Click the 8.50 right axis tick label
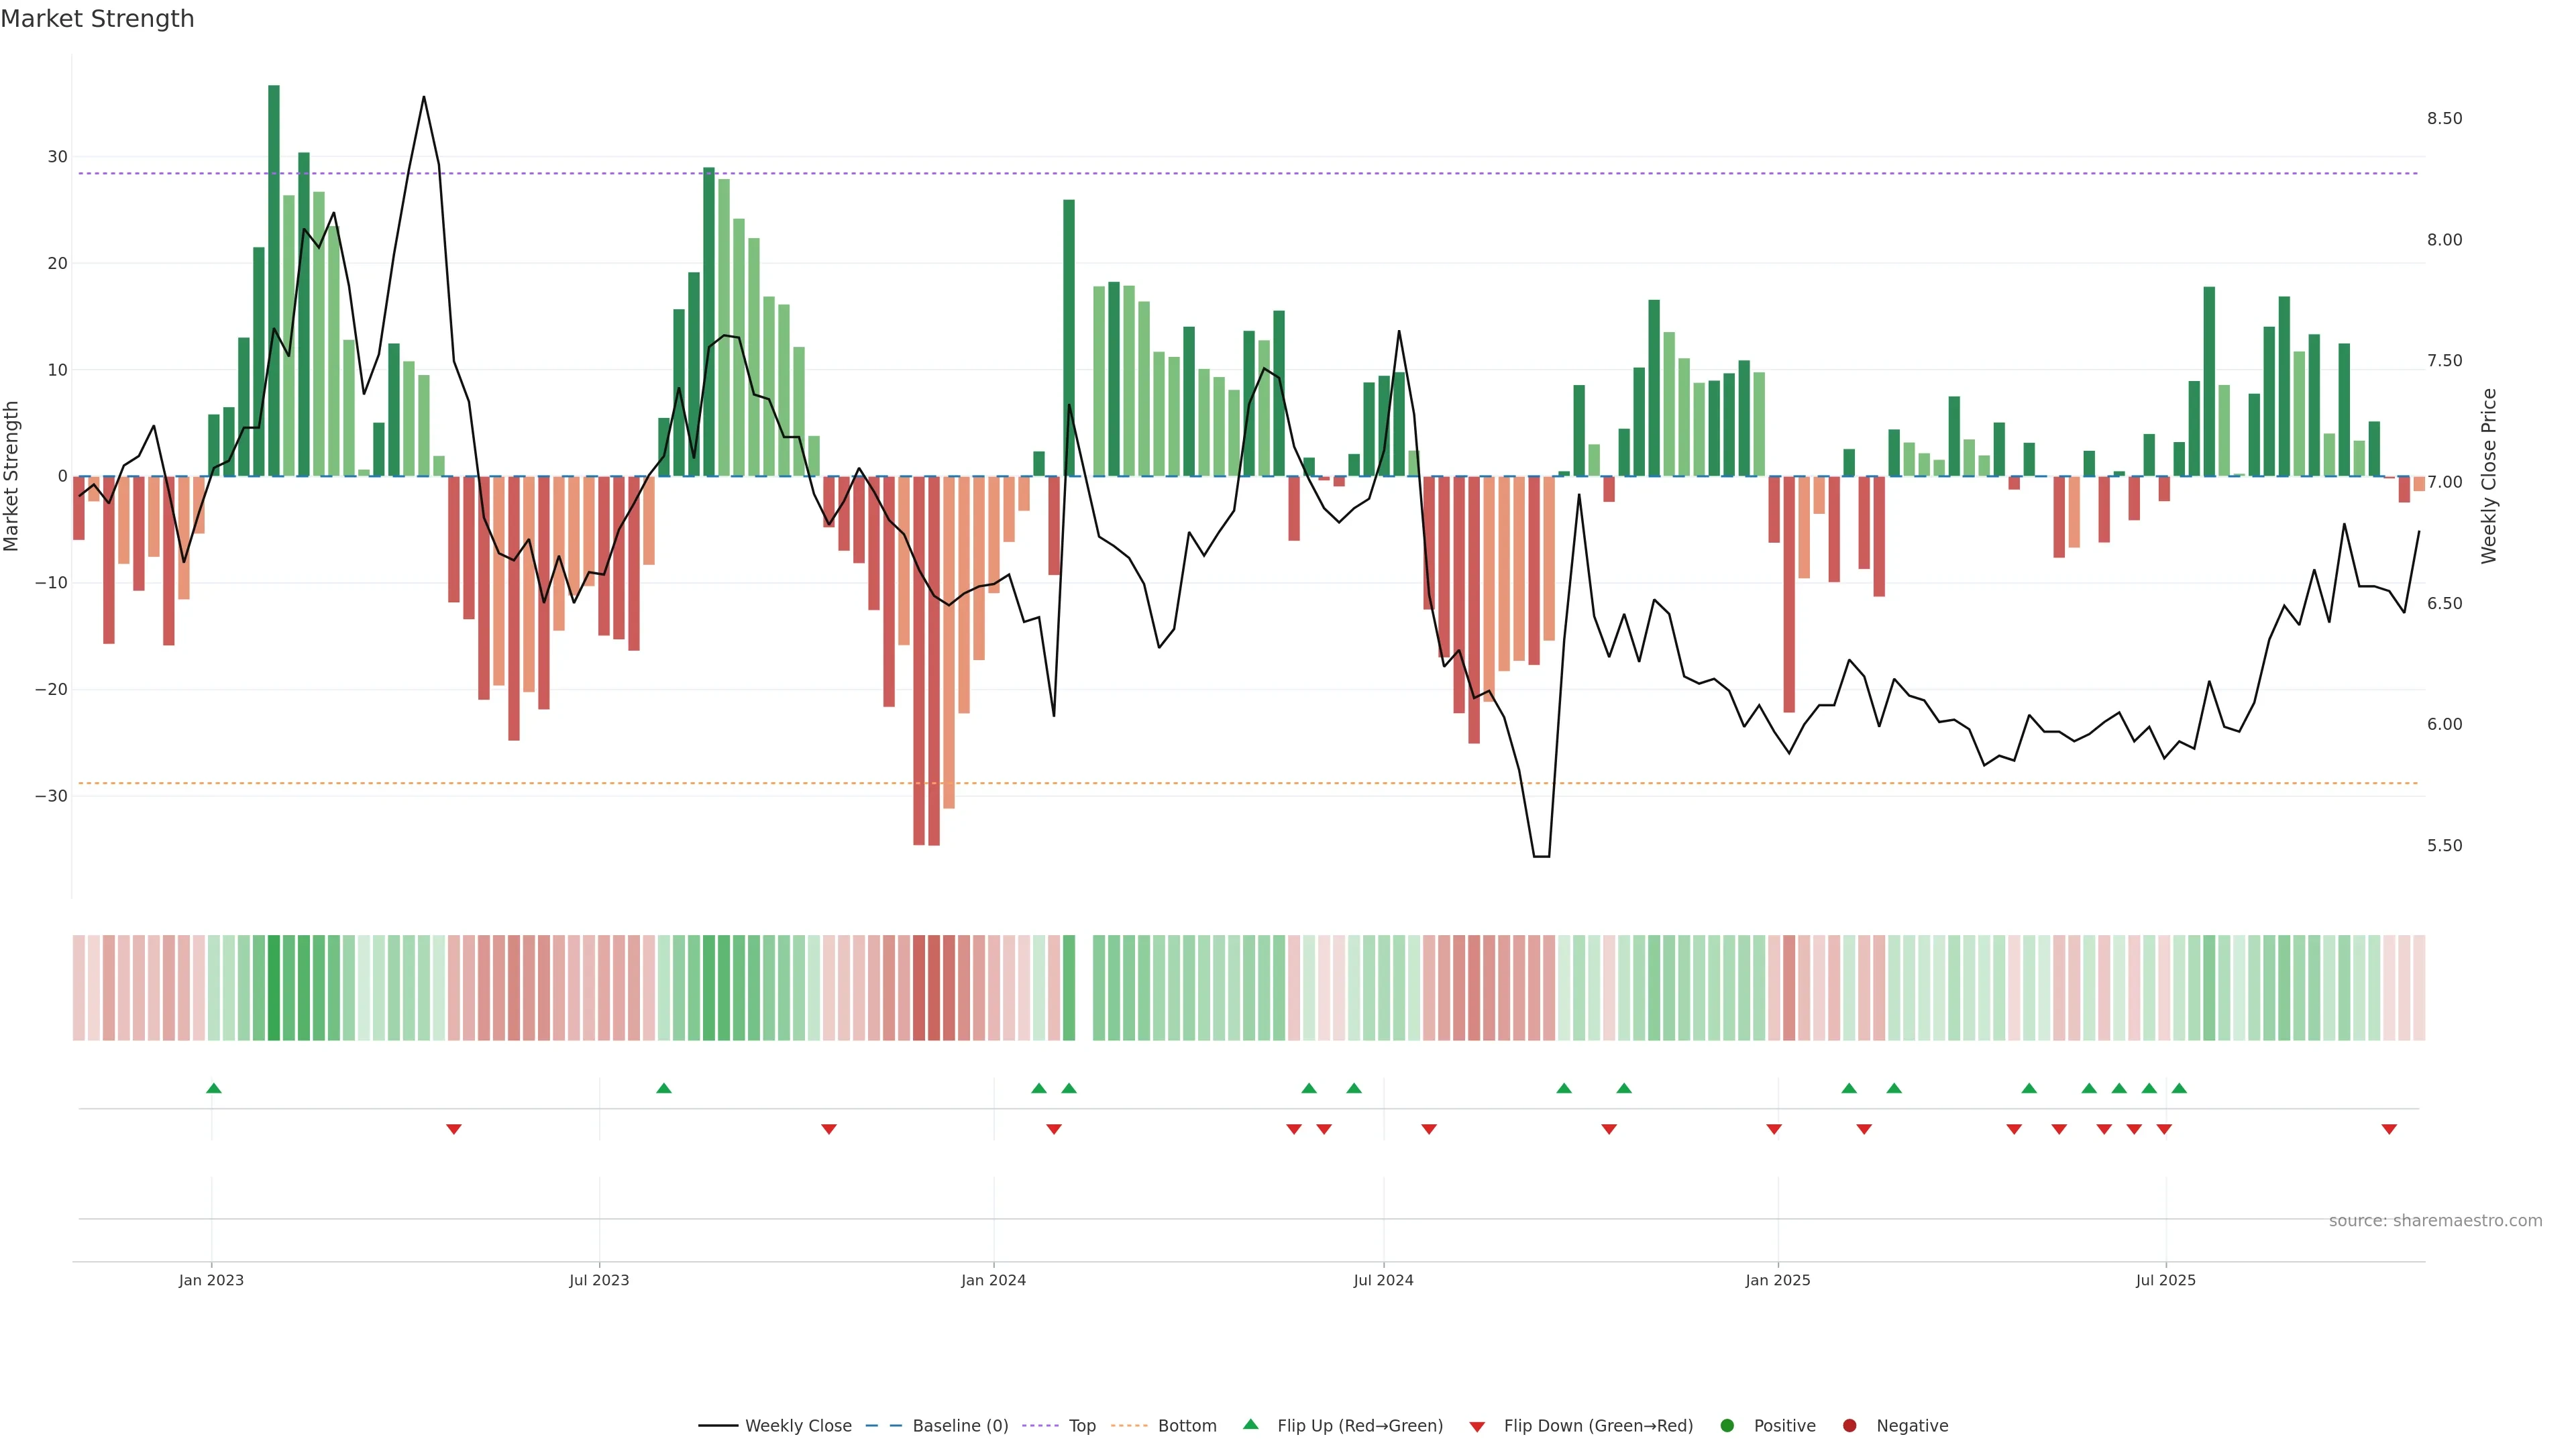 pyautogui.click(x=2444, y=119)
